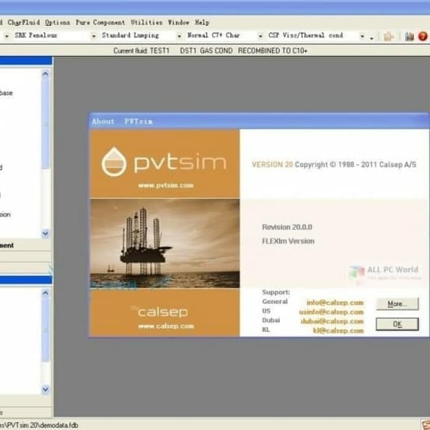Click the faded orange toolbar icon
430x430 pixels.
388,36
